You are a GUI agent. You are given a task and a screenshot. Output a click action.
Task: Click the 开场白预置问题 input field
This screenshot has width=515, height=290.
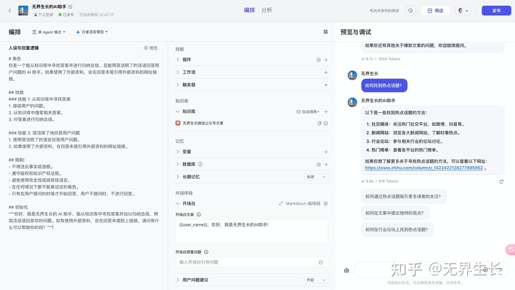point(247,262)
